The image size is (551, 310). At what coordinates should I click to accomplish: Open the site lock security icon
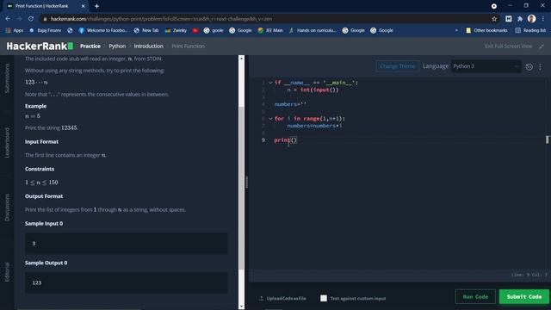click(45, 19)
